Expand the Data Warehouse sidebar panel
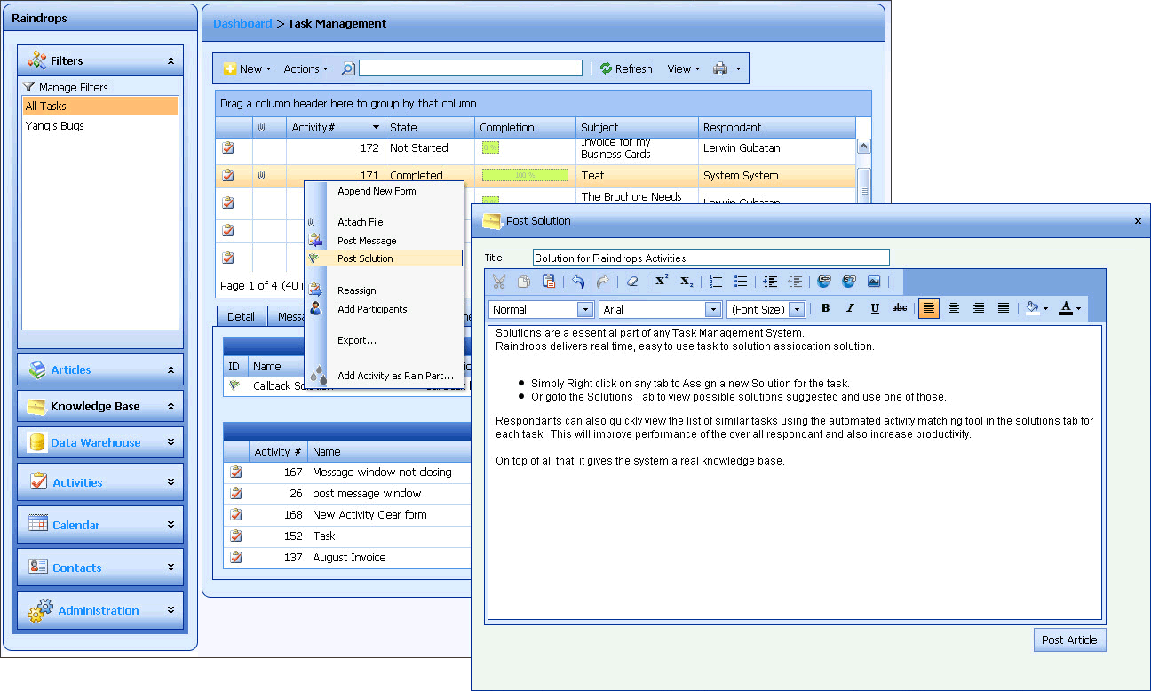Image resolution: width=1151 pixels, height=691 pixels. (99, 442)
